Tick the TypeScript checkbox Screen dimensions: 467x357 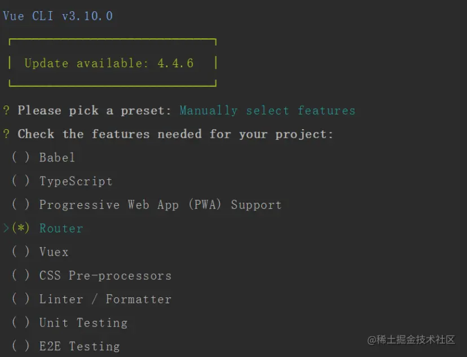(x=20, y=181)
